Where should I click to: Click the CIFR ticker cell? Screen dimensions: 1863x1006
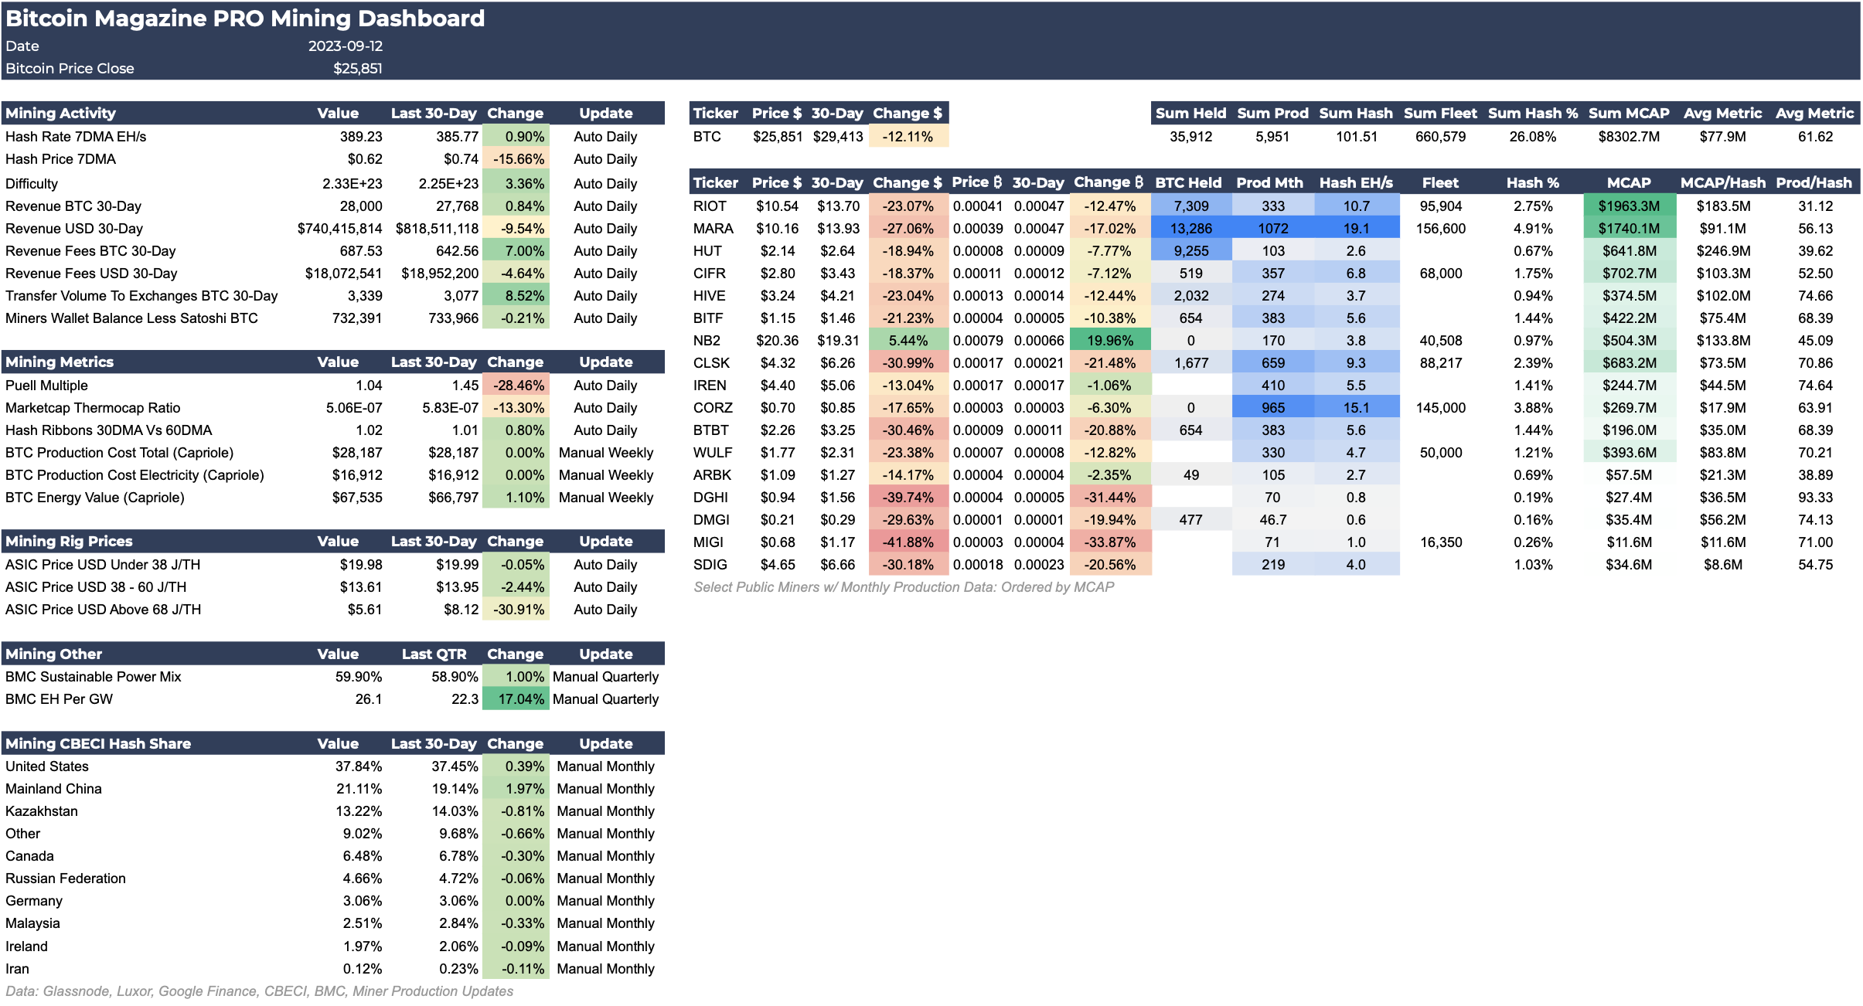tap(709, 274)
